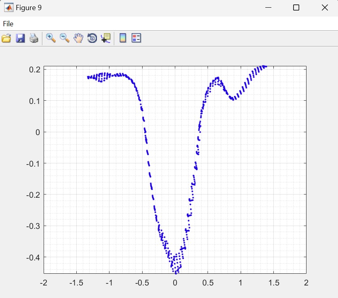Click the lowest data point near x=0
Screen dimensions: 338x298
tap(176, 273)
